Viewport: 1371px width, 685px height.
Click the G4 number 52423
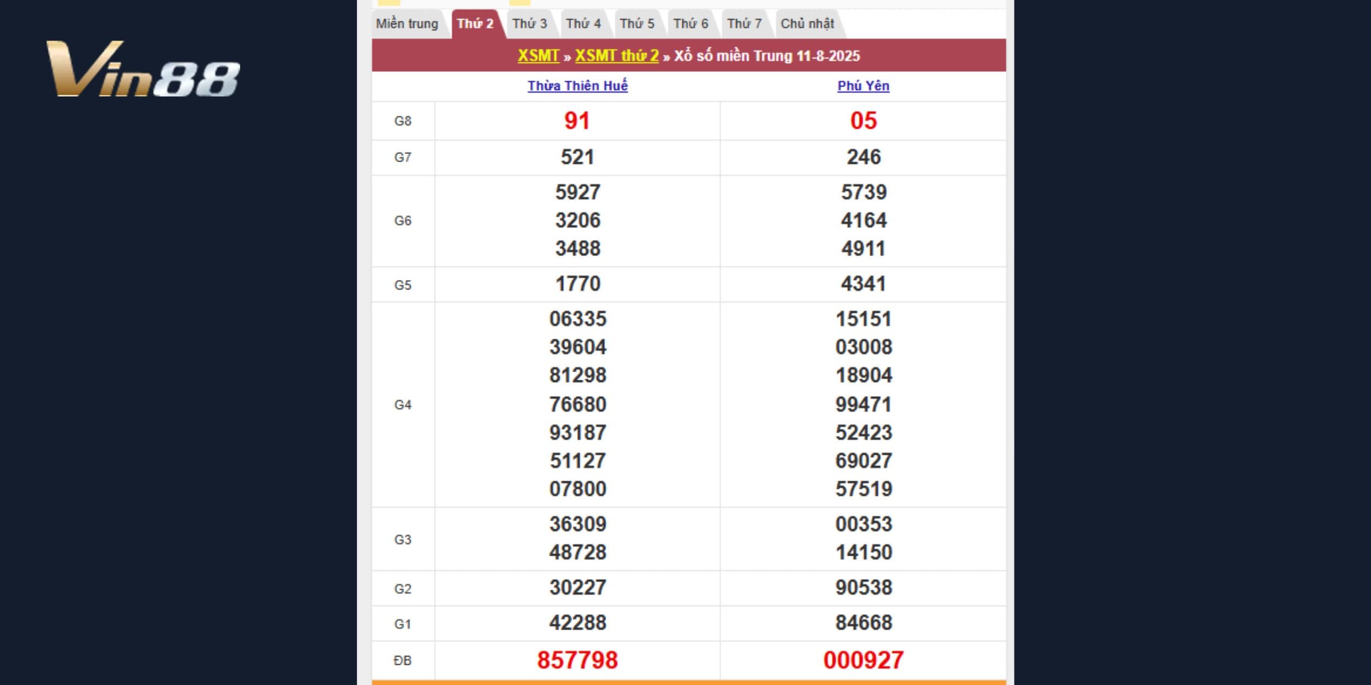pos(864,433)
